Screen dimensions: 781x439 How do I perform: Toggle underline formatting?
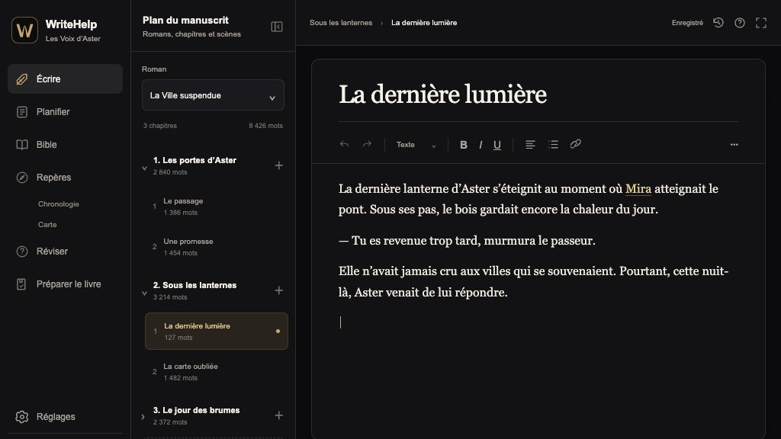pyautogui.click(x=497, y=144)
